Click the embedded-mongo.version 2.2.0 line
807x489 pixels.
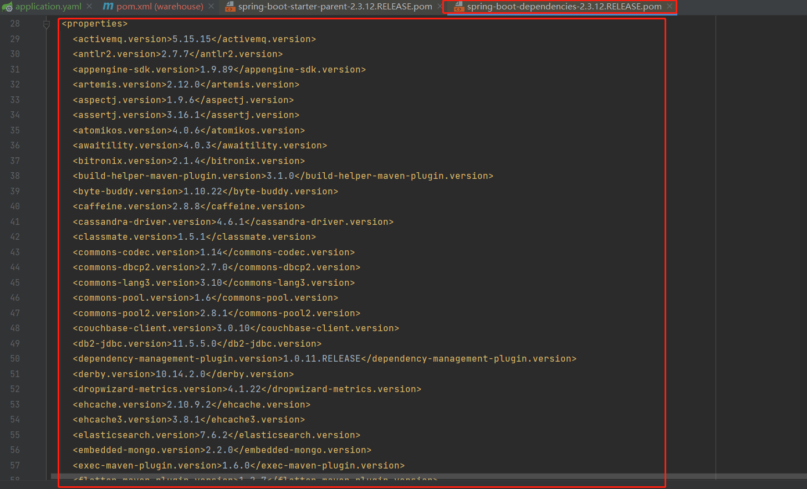222,450
